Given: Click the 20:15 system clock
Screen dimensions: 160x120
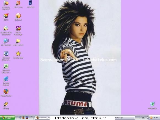Looking at the screenshot, I should (156, 118).
